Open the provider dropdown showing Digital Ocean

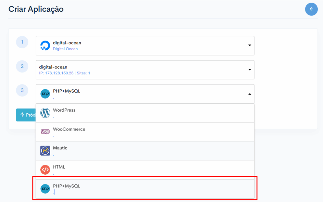pyautogui.click(x=145, y=46)
